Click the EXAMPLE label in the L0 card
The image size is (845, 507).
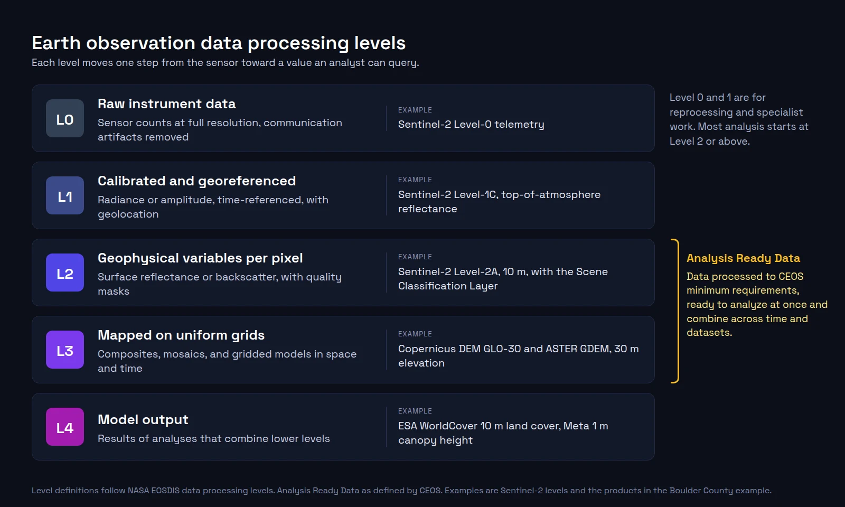(x=415, y=110)
